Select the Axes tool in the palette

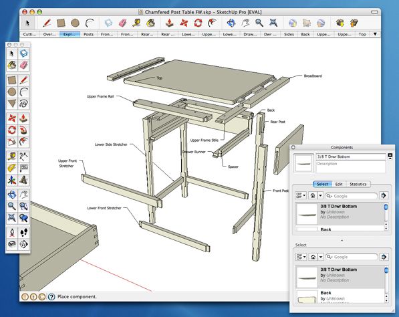coord(12,180)
